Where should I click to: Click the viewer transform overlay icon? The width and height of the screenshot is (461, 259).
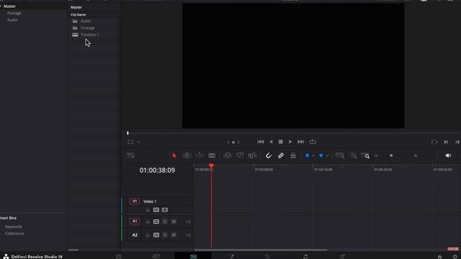(130, 142)
